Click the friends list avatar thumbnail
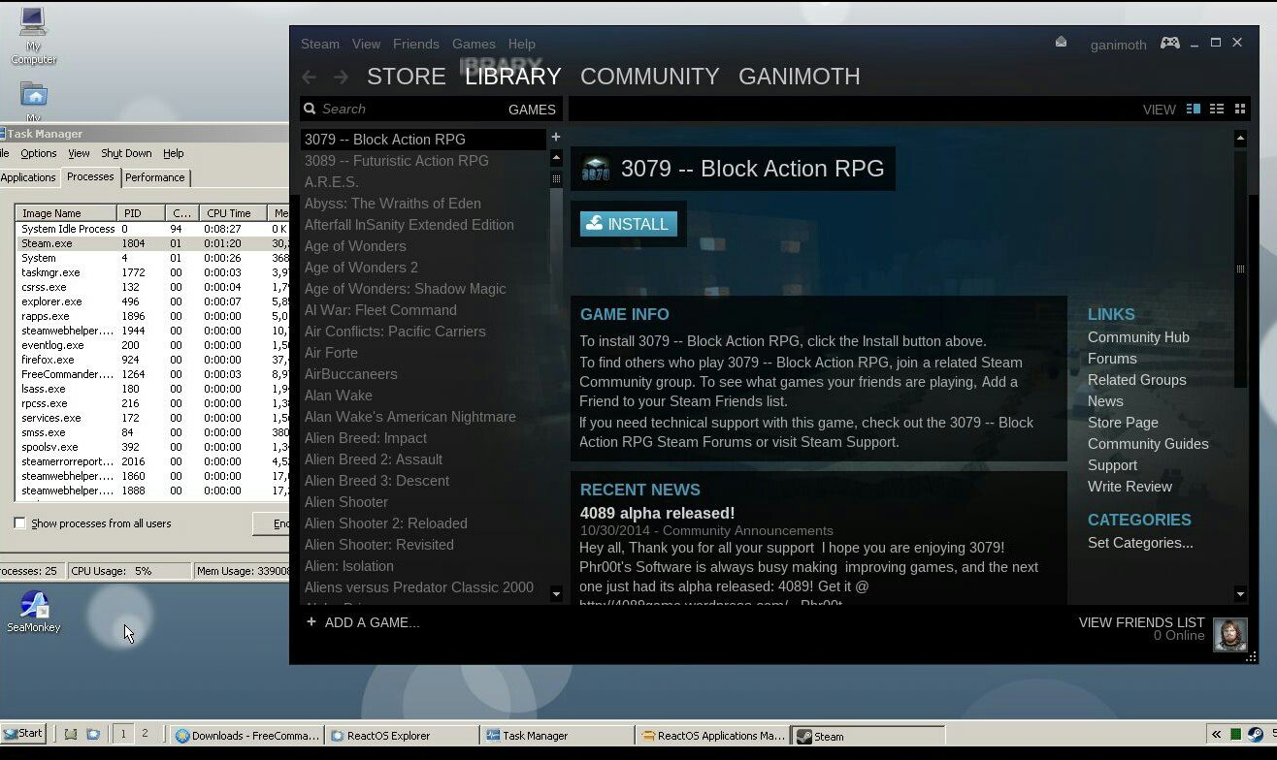1277x760 pixels. coord(1230,634)
